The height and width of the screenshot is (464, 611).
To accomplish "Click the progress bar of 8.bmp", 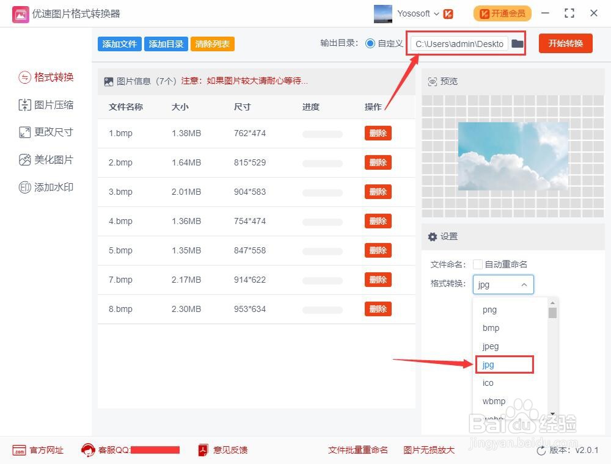I will pos(322,310).
